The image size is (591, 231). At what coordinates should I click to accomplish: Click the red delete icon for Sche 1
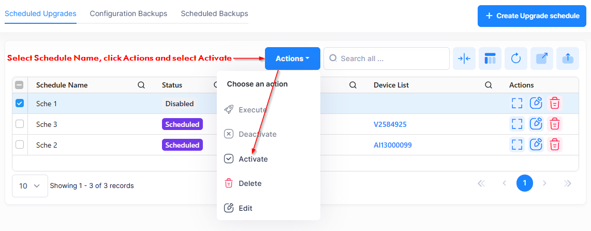[555, 104]
